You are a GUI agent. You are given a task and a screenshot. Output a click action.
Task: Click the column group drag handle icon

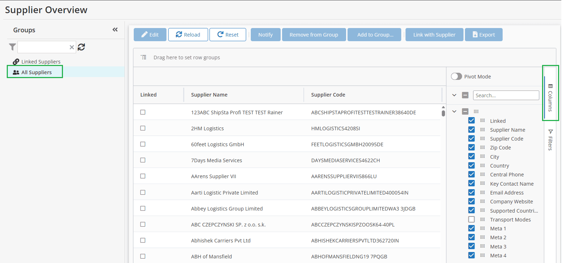coord(476,111)
